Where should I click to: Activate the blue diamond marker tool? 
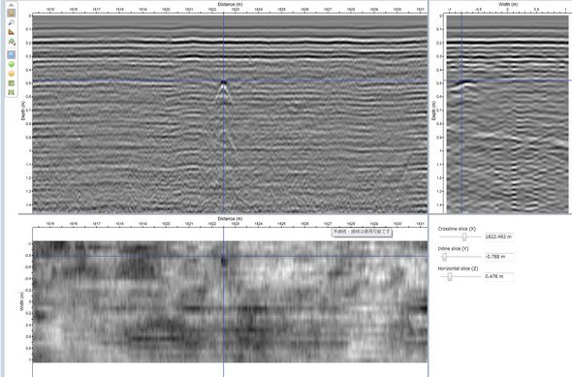pyautogui.click(x=12, y=54)
